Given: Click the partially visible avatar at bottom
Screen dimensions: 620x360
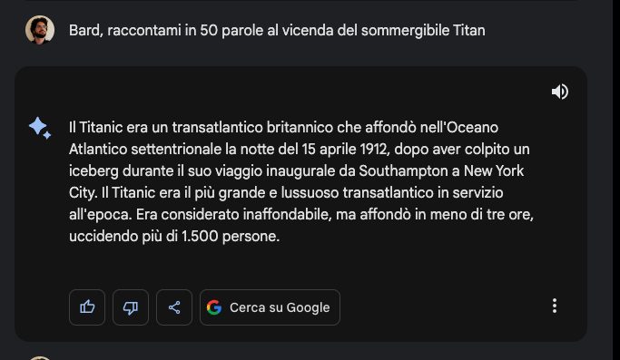Looking at the screenshot, I should [40, 358].
